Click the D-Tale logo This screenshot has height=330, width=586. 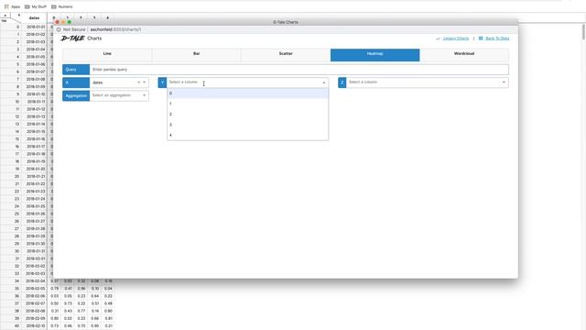click(72, 38)
